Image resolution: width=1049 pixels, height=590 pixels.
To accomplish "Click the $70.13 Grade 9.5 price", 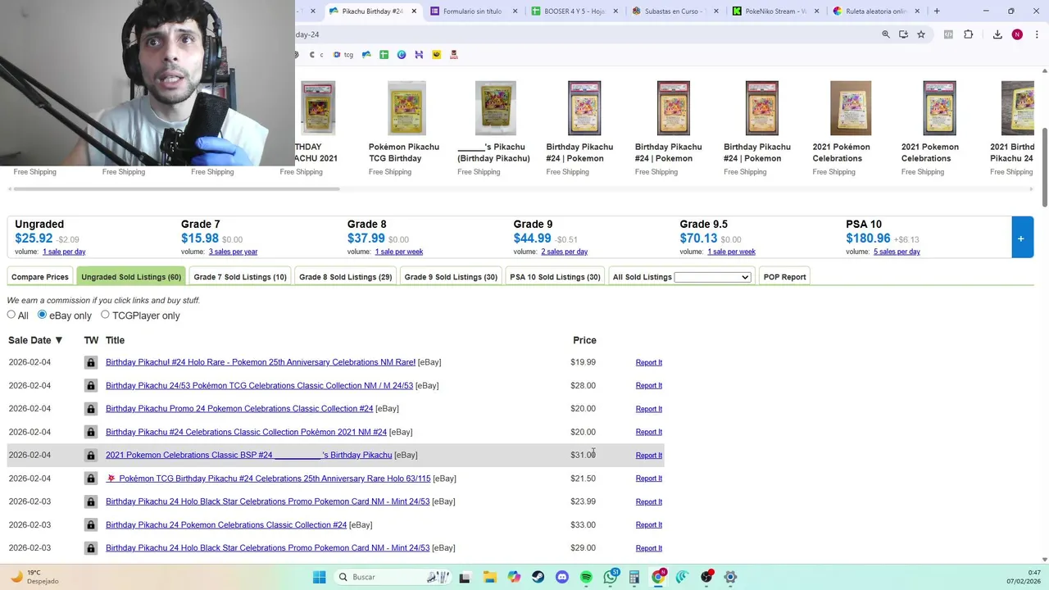I will tap(698, 238).
